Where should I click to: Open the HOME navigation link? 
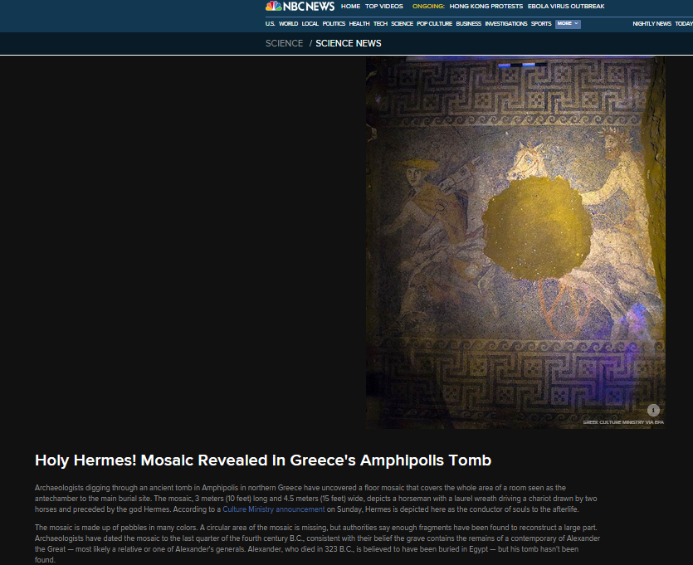point(350,6)
